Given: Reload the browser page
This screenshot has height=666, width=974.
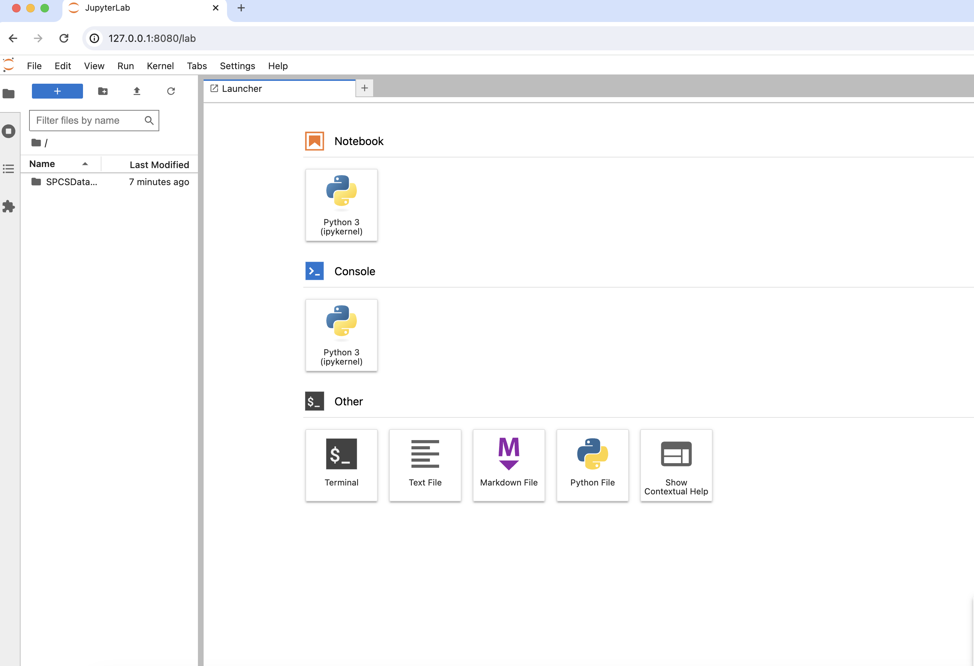Looking at the screenshot, I should [x=64, y=39].
